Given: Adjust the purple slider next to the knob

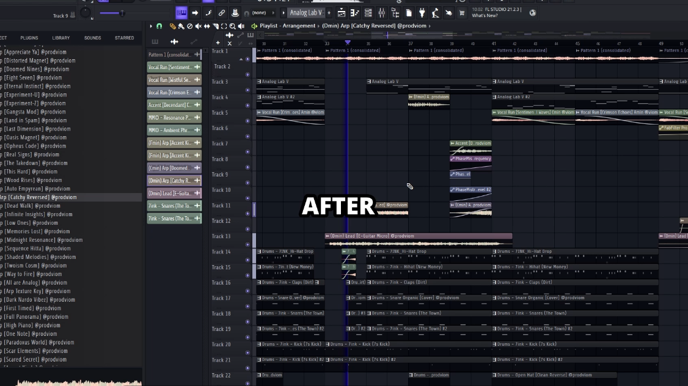Looking at the screenshot, I should 111,13.
